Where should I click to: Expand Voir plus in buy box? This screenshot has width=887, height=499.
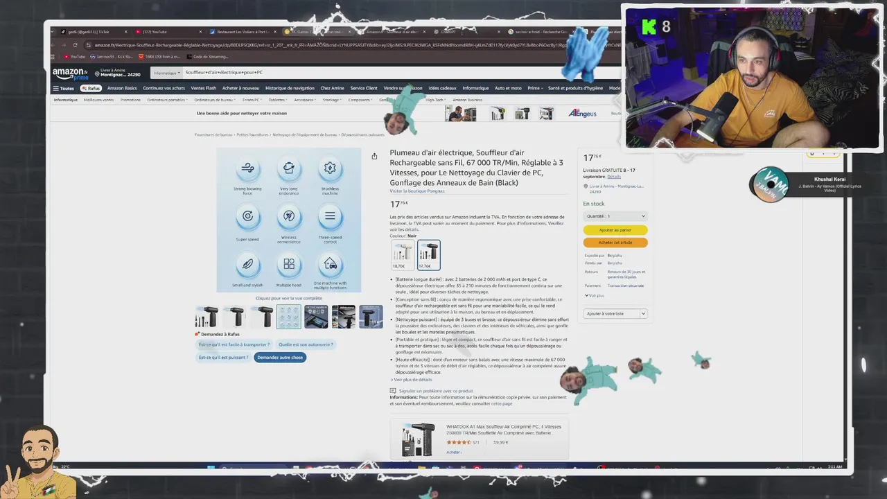click(595, 296)
